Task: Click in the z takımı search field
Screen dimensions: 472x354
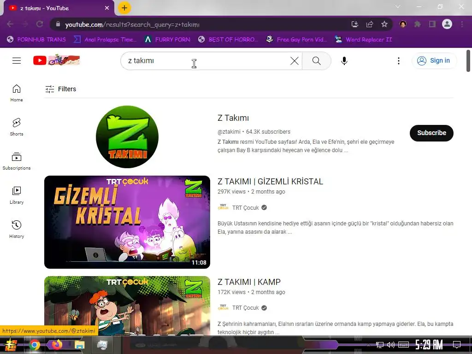Action: click(208, 61)
